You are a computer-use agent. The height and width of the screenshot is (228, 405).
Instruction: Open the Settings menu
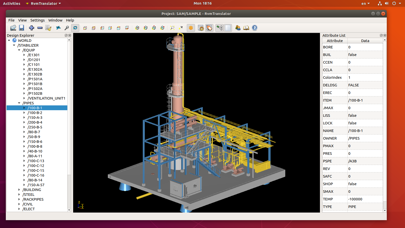click(x=37, y=20)
